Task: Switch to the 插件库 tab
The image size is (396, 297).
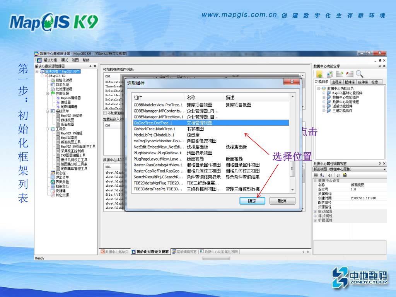Action: 350,82
